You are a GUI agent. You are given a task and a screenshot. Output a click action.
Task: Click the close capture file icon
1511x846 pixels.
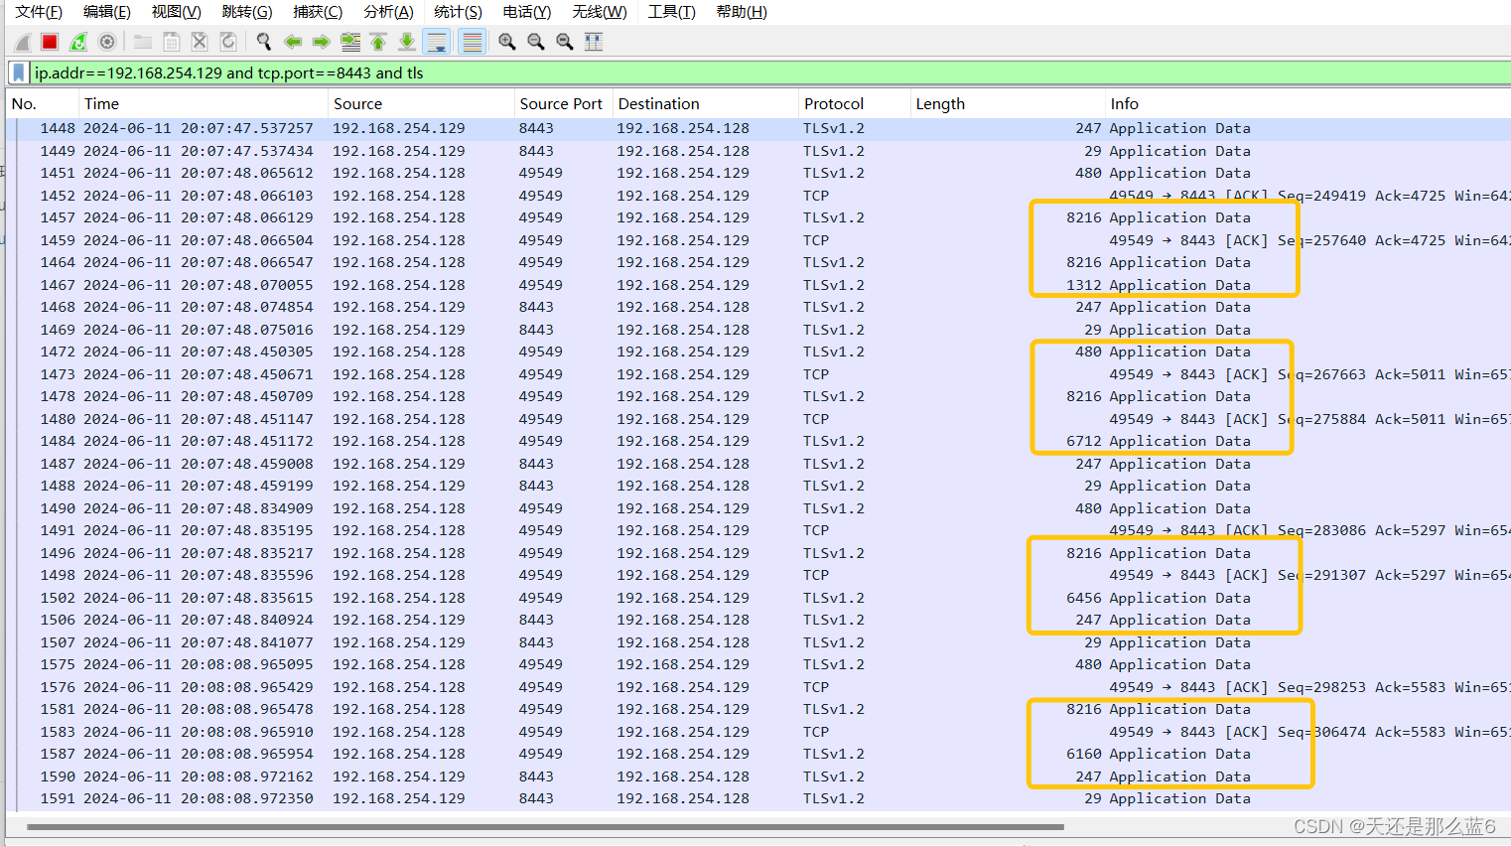200,42
